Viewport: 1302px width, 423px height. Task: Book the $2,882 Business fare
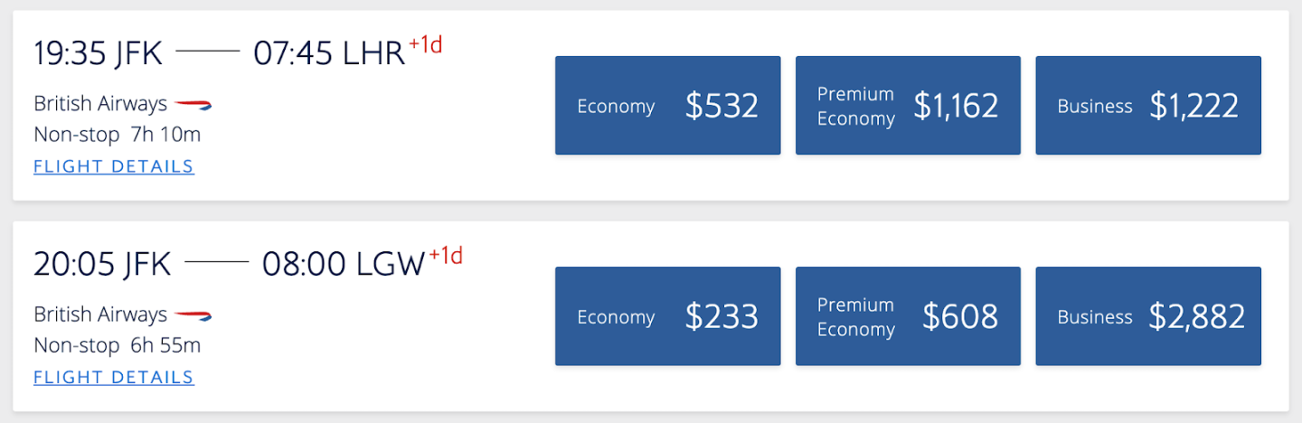click(x=1147, y=316)
